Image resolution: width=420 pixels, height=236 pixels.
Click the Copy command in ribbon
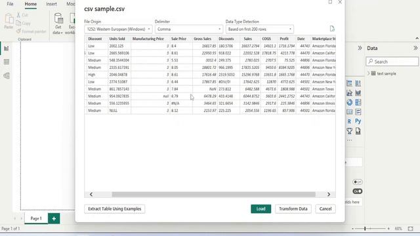[x=23, y=24]
